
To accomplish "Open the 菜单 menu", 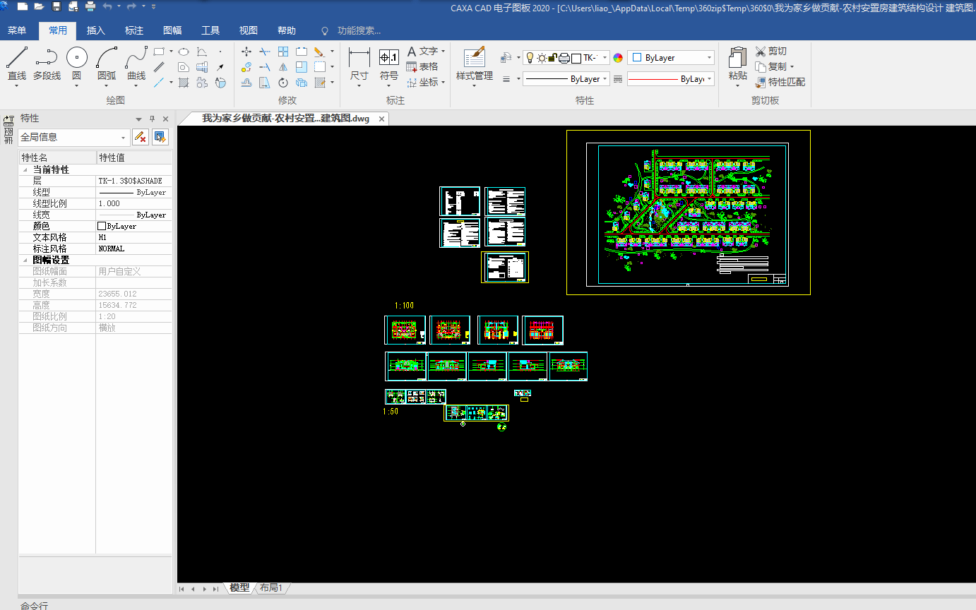I will coord(17,30).
